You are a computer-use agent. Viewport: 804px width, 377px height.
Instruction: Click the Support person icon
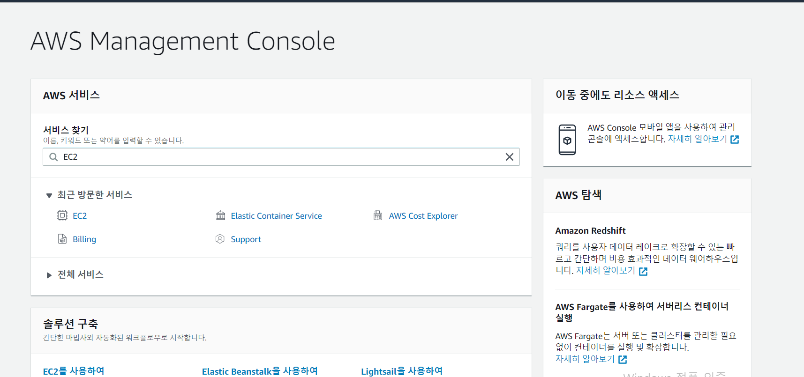pyautogui.click(x=220, y=239)
